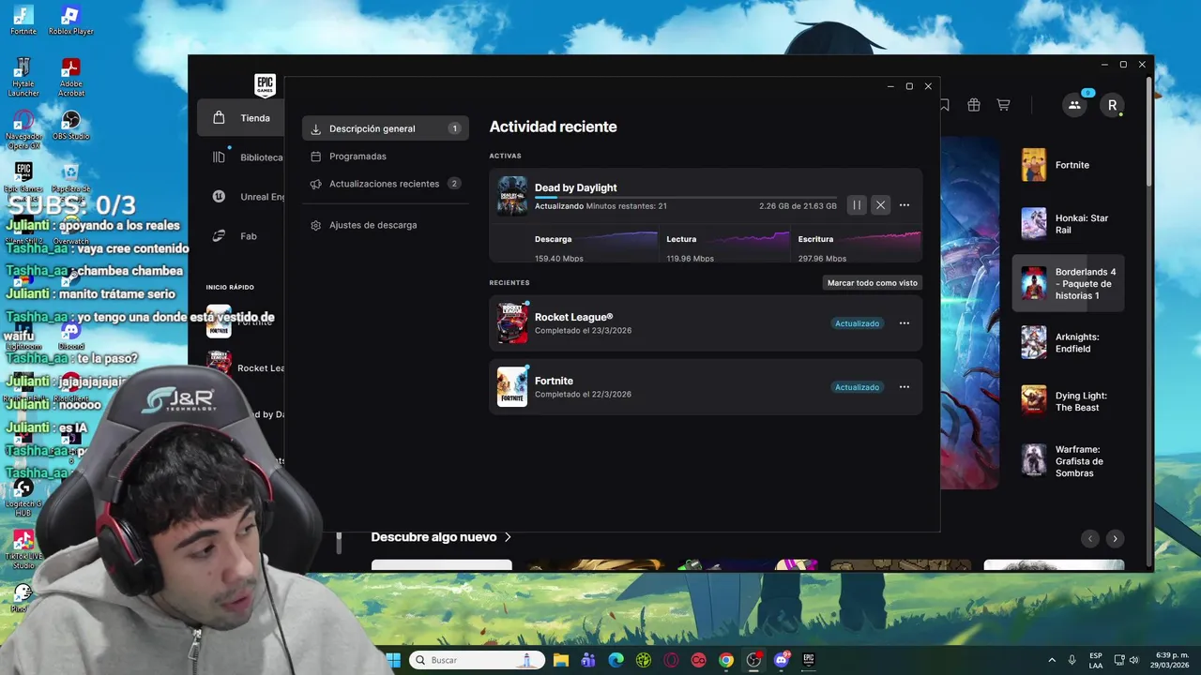This screenshot has width=1201, height=675.
Task: Open the Windows Start menu
Action: 393,660
